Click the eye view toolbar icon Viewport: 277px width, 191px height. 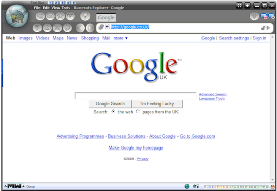click(x=47, y=28)
